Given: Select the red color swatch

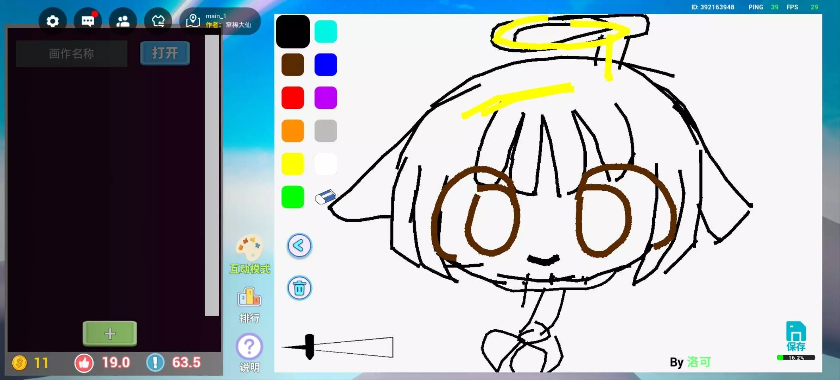Looking at the screenshot, I should [x=293, y=97].
